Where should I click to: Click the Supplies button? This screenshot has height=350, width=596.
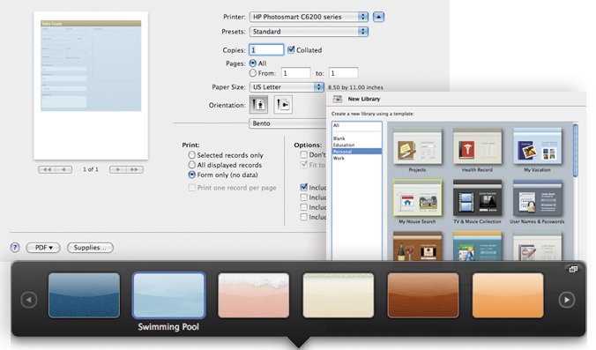tap(90, 248)
